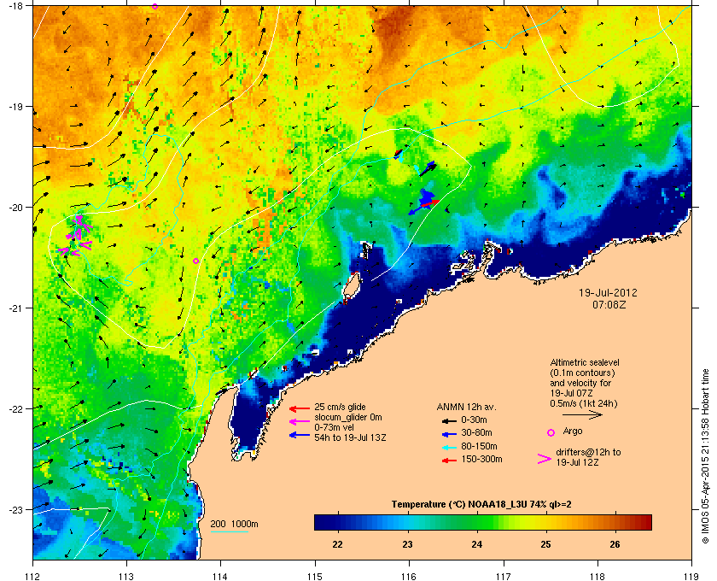Click the temperature colorbar near 22
Screen dimensions: 717x581
[338, 522]
